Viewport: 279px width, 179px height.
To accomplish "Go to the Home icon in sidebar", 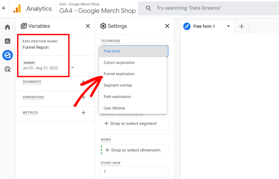I will click(7, 27).
